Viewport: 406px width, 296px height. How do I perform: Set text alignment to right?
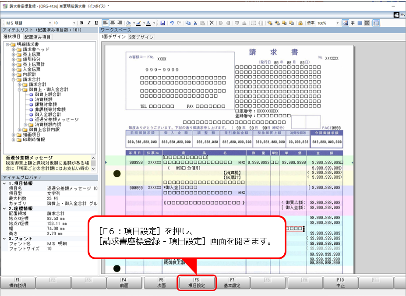(x=120, y=23)
